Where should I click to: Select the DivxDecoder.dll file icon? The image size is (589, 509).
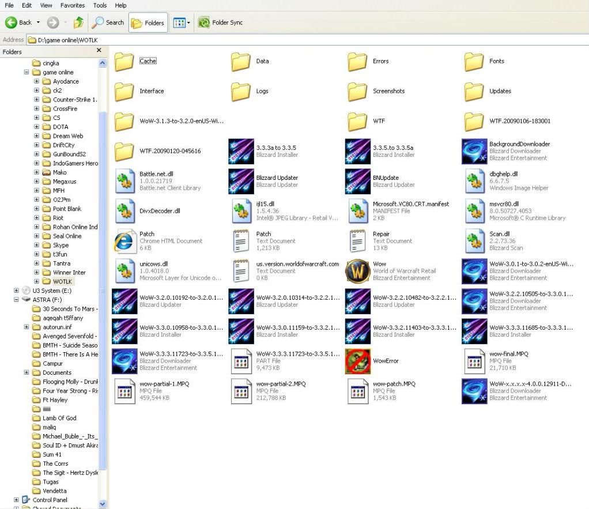[124, 211]
